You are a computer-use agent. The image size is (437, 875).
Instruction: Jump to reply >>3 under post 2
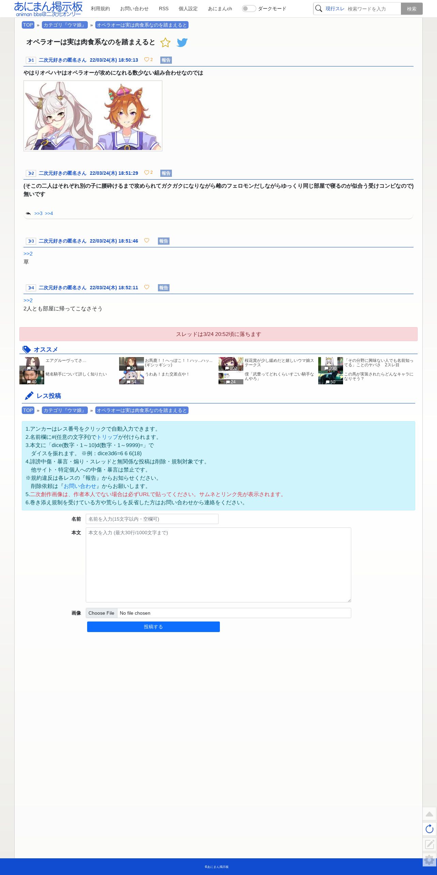click(x=38, y=214)
